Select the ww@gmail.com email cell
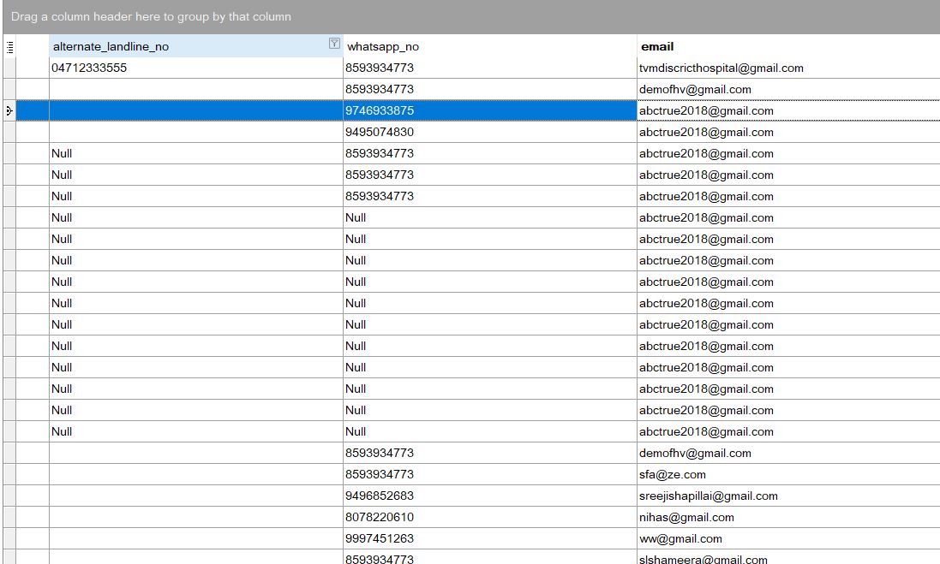 point(788,538)
